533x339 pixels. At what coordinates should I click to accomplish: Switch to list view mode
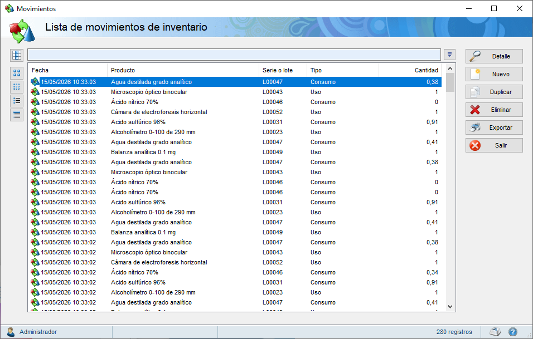[17, 101]
